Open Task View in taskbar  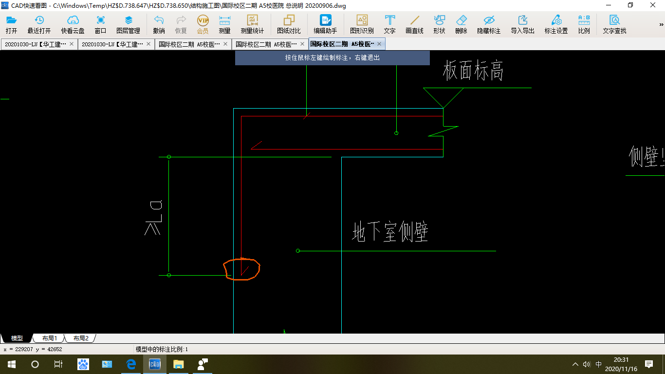pyautogui.click(x=58, y=364)
